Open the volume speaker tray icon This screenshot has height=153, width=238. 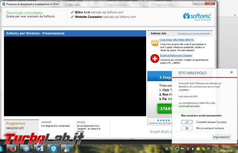[193, 149]
